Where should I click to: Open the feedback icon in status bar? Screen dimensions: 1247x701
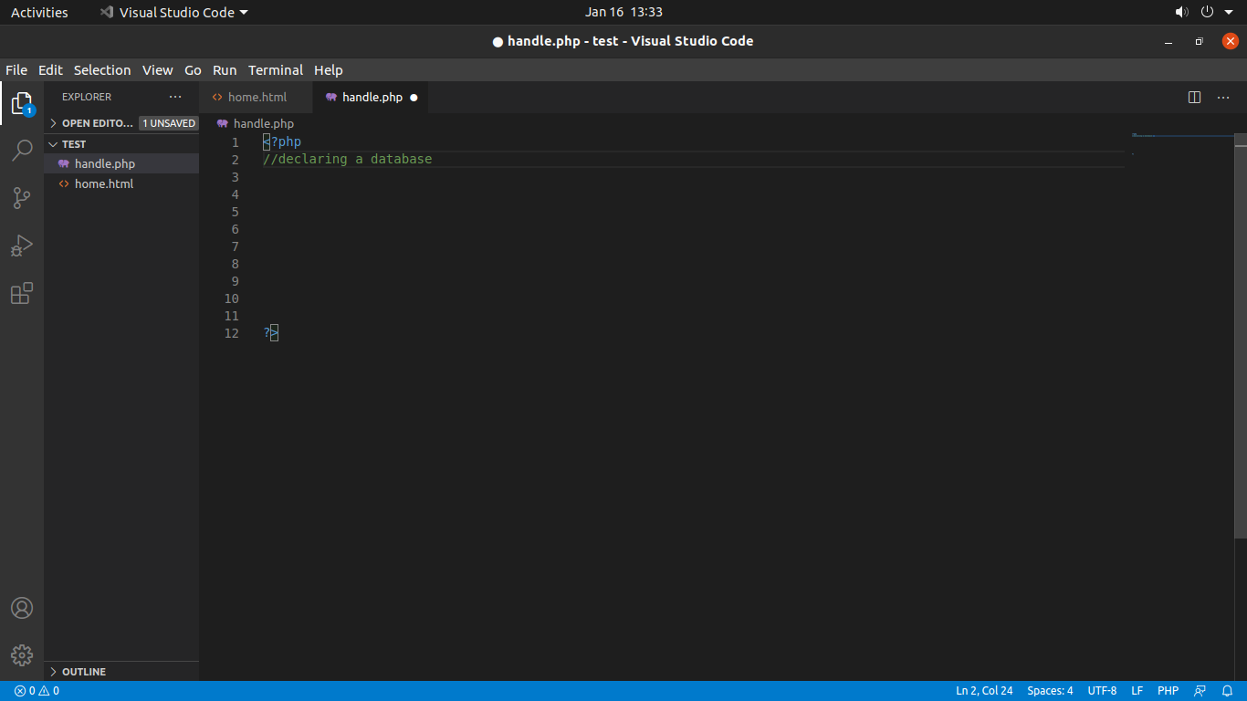pyautogui.click(x=1200, y=691)
